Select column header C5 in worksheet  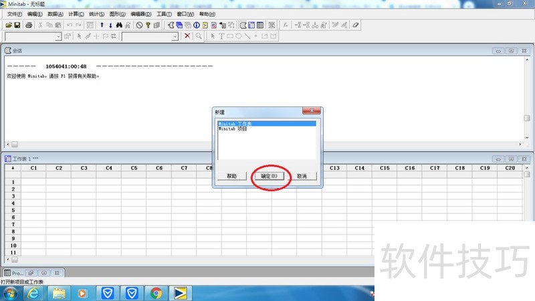[134, 168]
